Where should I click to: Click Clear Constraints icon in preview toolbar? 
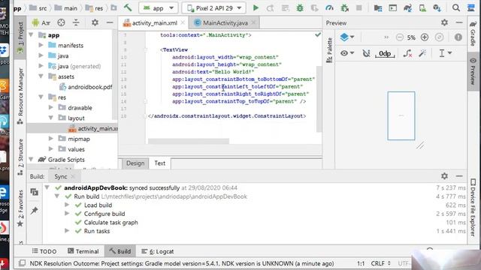407,53
